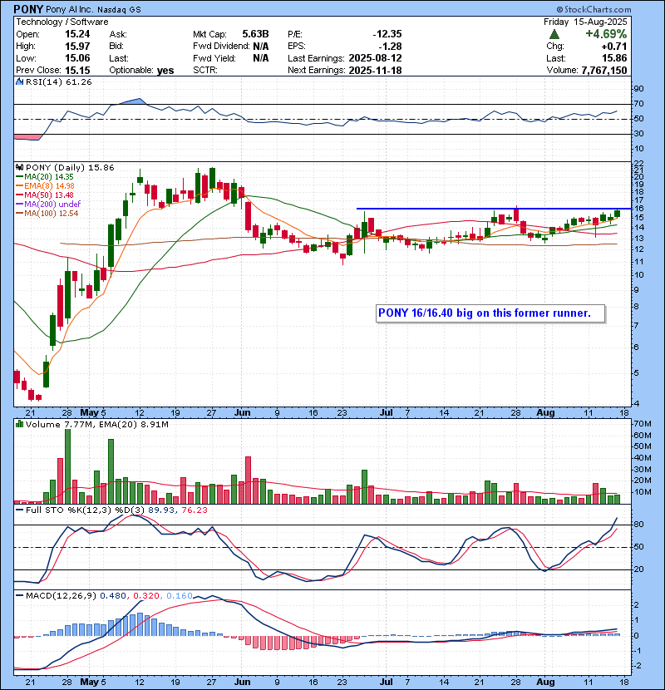Click the EPS value -1.28
665x690 pixels.
(x=391, y=47)
